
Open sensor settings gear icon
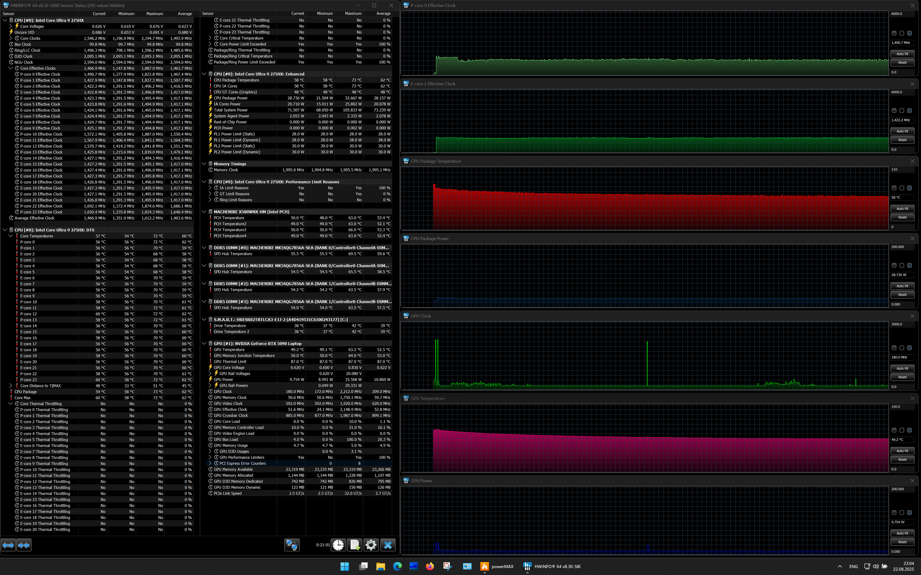pos(371,545)
